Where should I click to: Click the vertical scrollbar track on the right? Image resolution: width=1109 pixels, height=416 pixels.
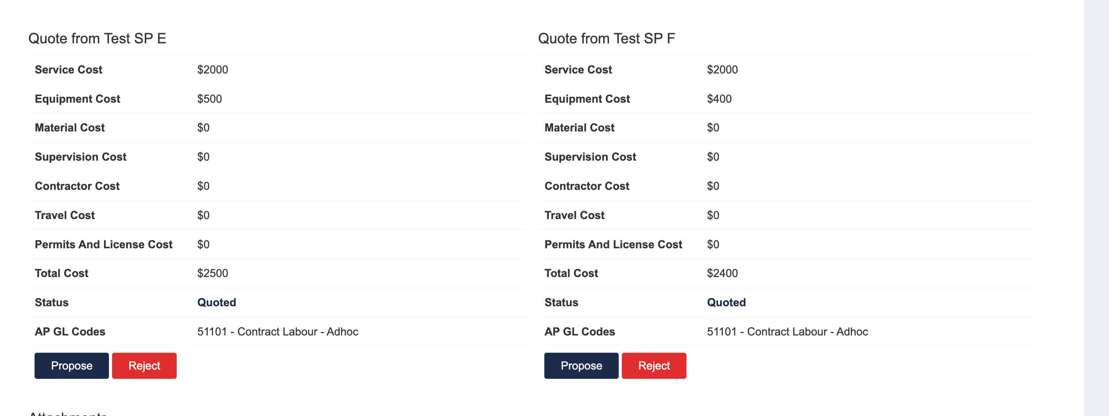point(1096,208)
